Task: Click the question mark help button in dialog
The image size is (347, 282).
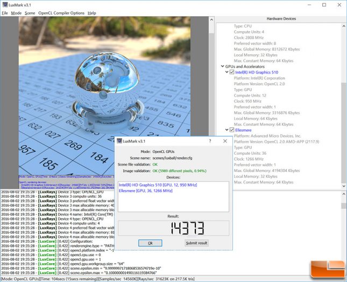Action: click(x=210, y=141)
